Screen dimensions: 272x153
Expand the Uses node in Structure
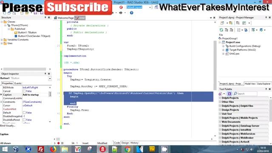coord(2,43)
